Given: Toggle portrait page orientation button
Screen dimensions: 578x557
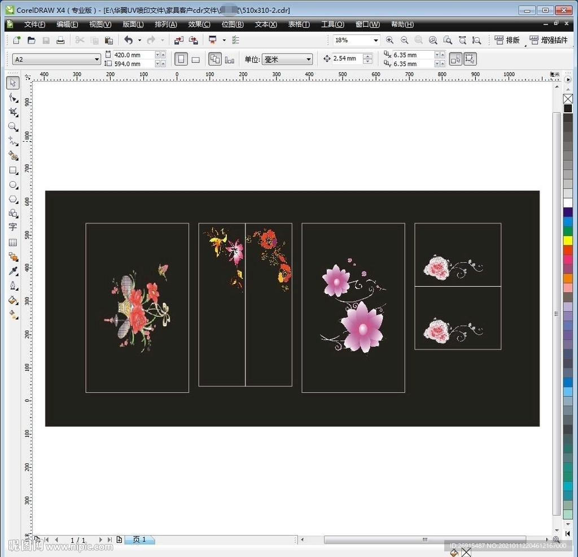Looking at the screenshot, I should coord(181,59).
